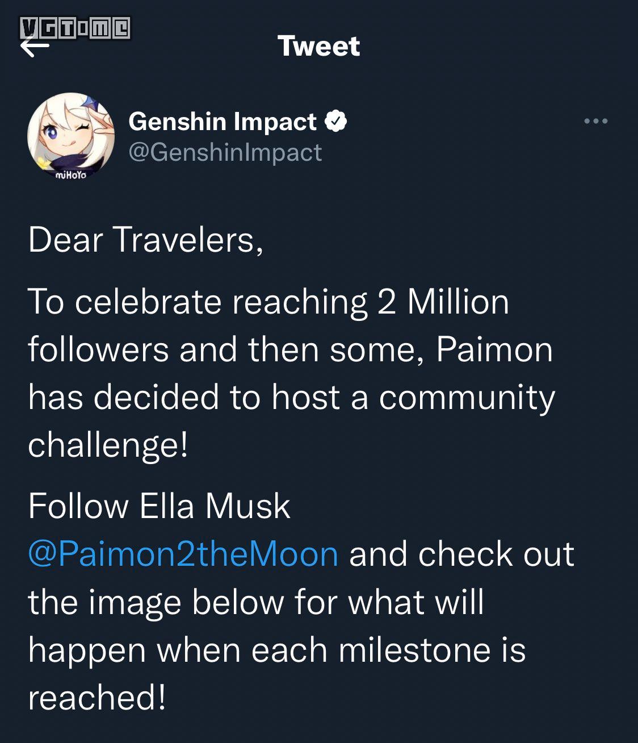Click the "Dear Travelers," greeting line

point(146,240)
